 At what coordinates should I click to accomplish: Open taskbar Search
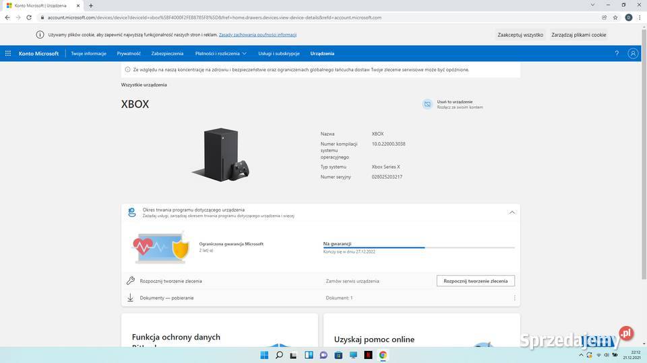tap(279, 355)
